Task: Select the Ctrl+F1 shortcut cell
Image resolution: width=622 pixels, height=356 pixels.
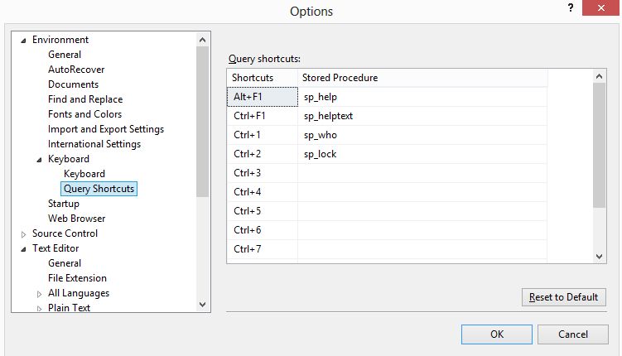Action: [x=263, y=116]
